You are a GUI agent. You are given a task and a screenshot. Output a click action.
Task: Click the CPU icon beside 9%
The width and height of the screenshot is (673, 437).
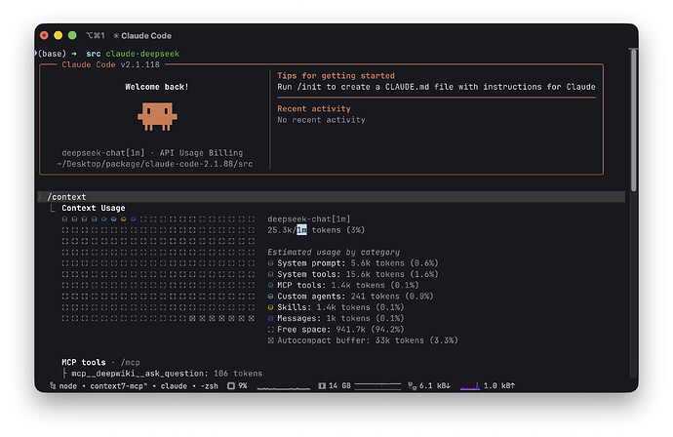pos(231,385)
